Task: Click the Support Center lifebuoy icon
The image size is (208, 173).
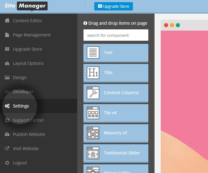Action: coord(7,120)
